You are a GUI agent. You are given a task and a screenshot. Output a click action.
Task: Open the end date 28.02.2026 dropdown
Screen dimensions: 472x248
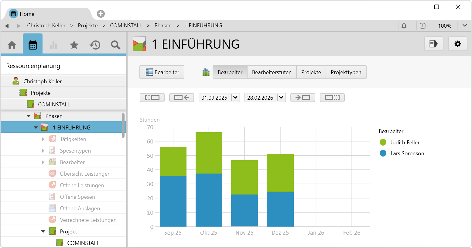[281, 98]
